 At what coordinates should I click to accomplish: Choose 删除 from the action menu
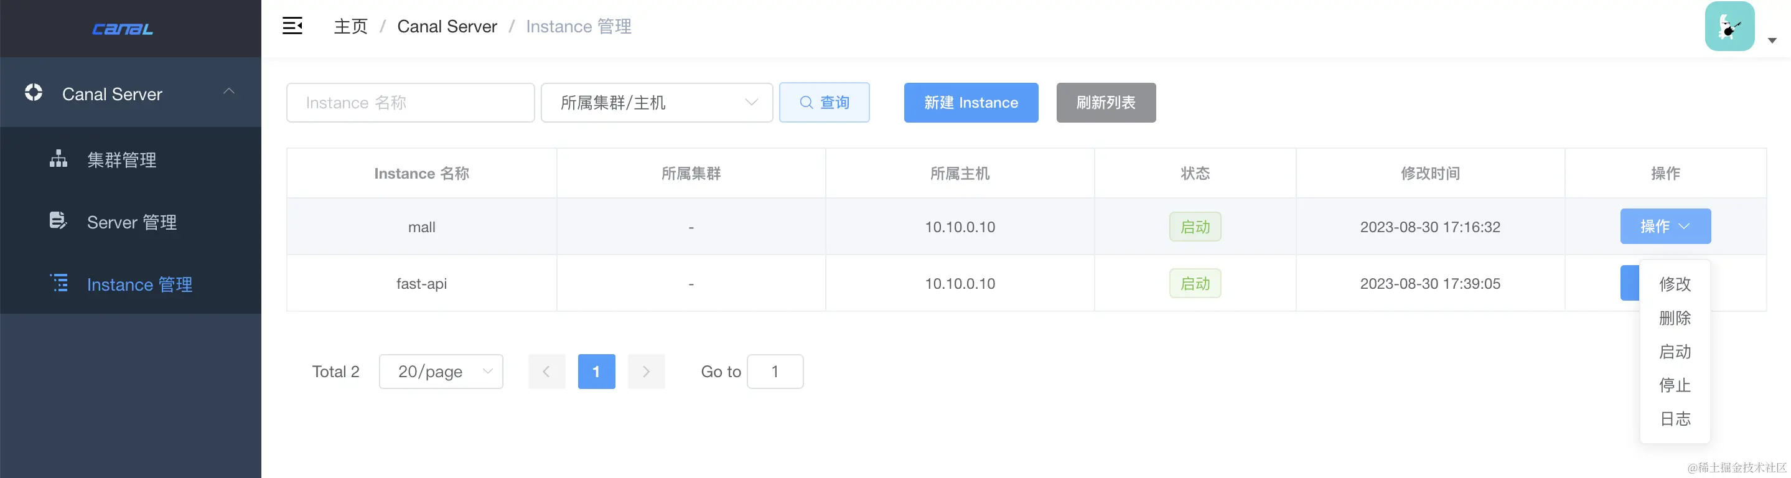pyautogui.click(x=1675, y=318)
